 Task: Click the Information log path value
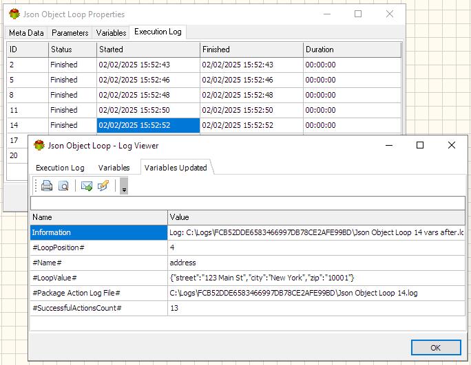tap(316, 232)
